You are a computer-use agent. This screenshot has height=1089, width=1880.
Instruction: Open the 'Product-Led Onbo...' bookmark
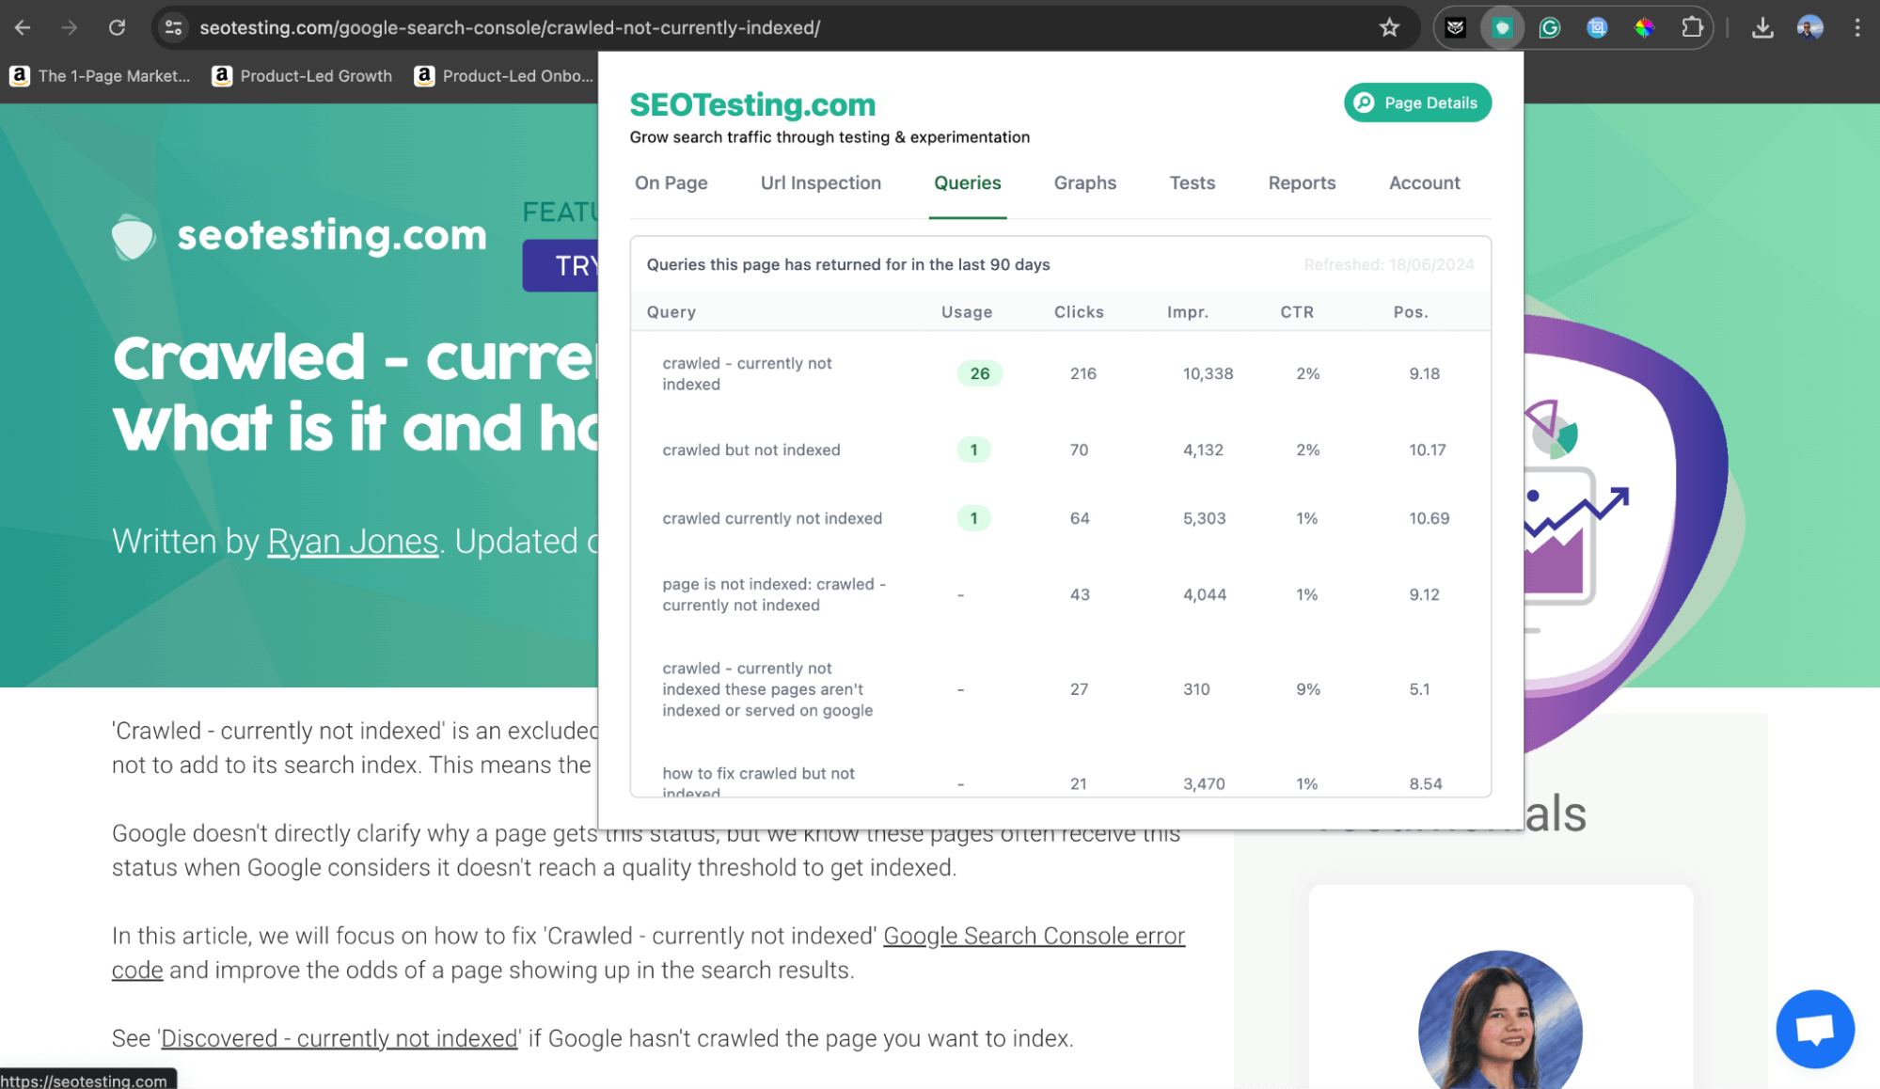tap(504, 76)
